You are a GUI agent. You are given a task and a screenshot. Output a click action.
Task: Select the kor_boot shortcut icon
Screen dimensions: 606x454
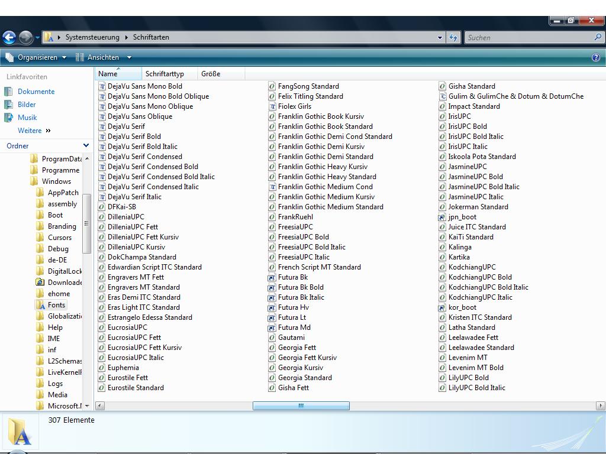point(442,307)
